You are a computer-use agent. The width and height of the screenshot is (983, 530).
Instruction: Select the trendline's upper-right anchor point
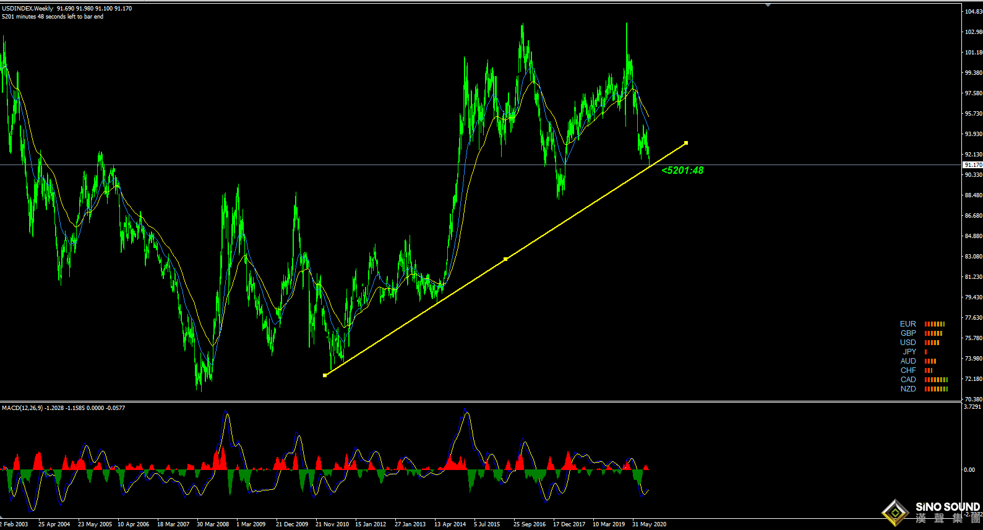[686, 143]
